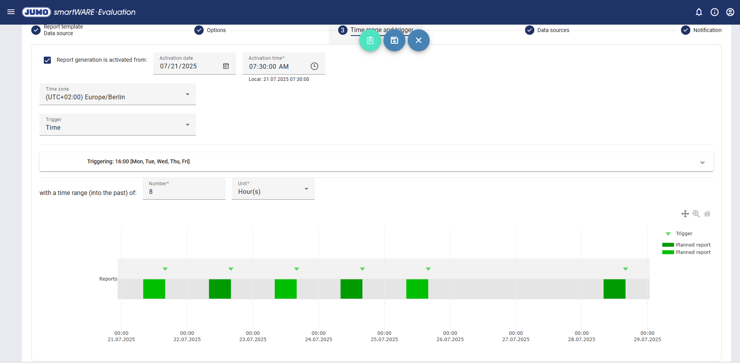Save using the floppy disk button
The height and width of the screenshot is (363, 740).
(x=394, y=40)
